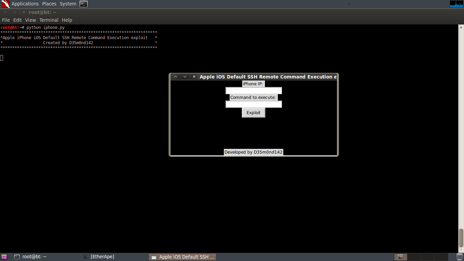Focus the iPhone IP input field
The height and width of the screenshot is (261, 464).
[x=254, y=91]
